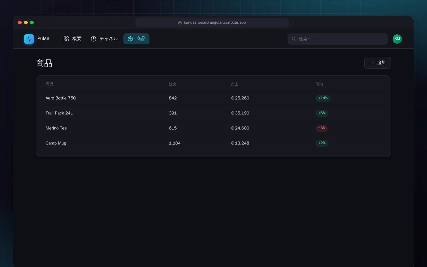Screen dimensions: 427x267
Task: Click the −3% trend badge
Action: [322, 128]
